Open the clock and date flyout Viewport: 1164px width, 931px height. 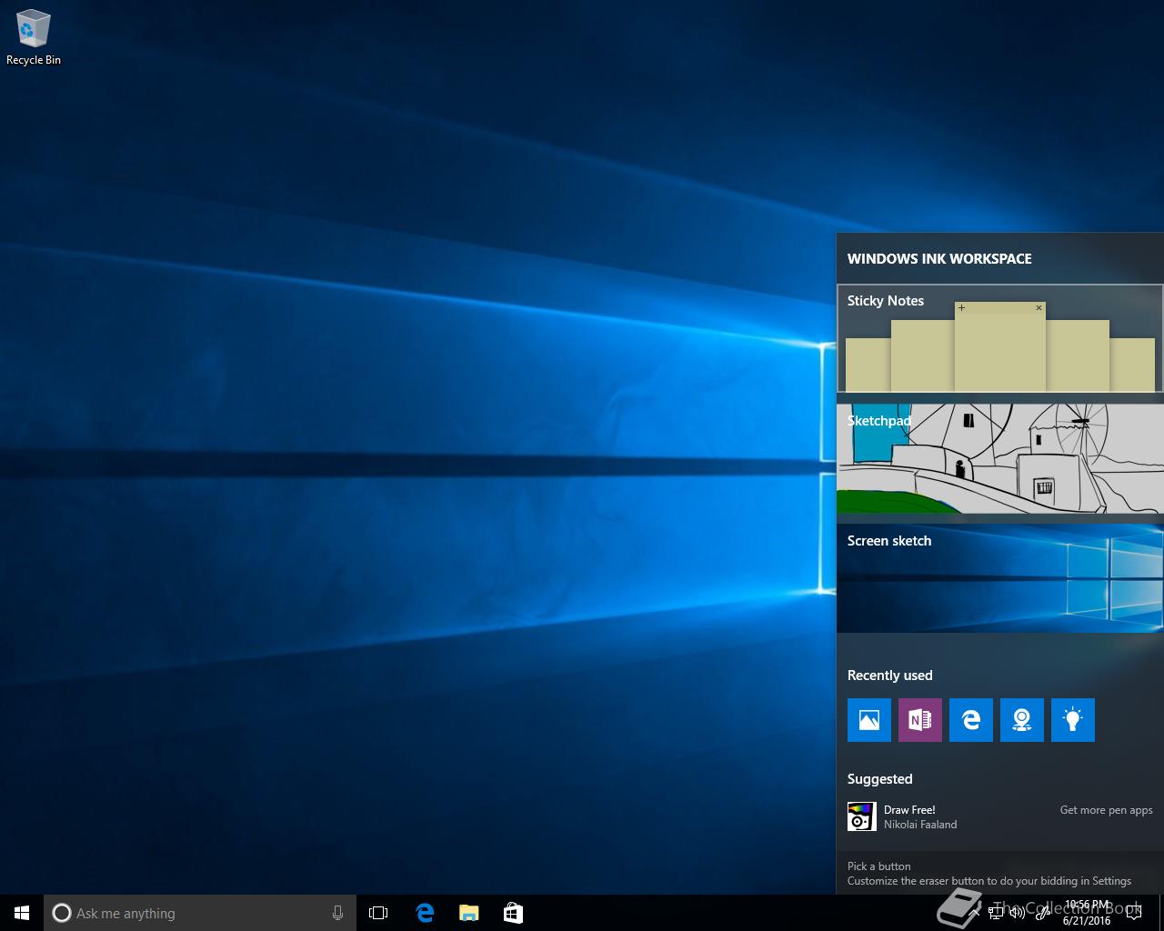[x=1087, y=913]
